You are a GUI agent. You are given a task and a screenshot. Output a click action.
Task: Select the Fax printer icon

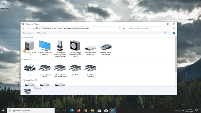(x=30, y=68)
